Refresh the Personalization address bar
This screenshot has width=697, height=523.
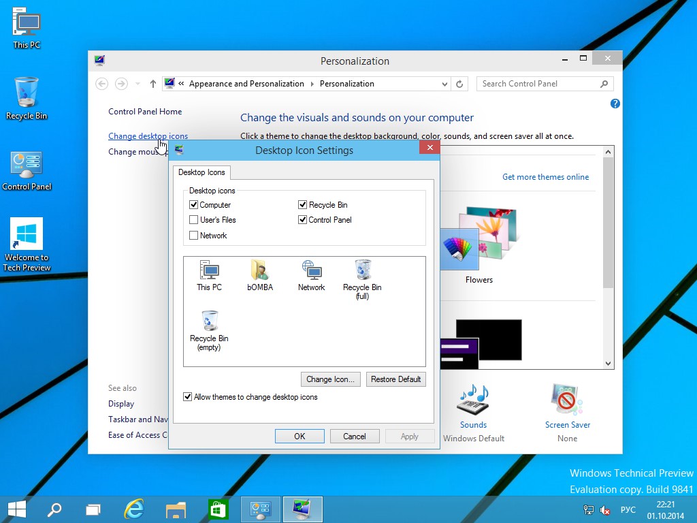coord(459,84)
